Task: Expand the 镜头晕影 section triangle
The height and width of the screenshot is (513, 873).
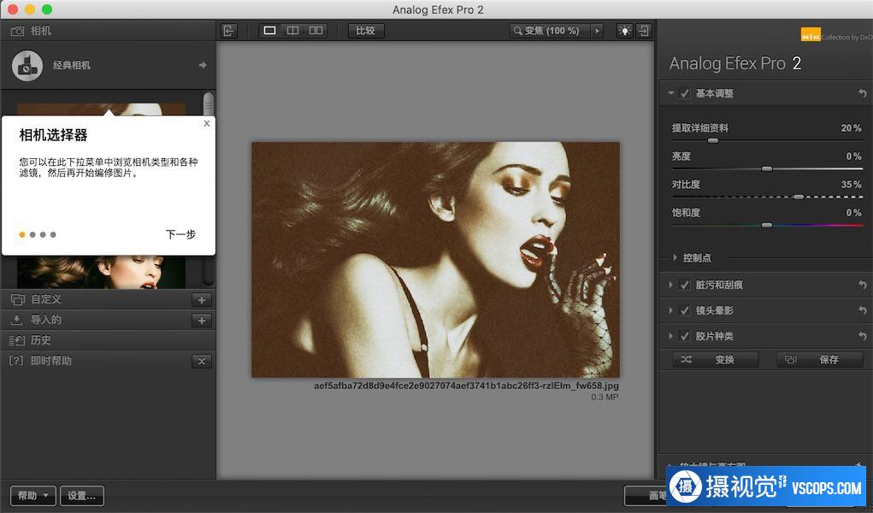Action: coord(671,310)
